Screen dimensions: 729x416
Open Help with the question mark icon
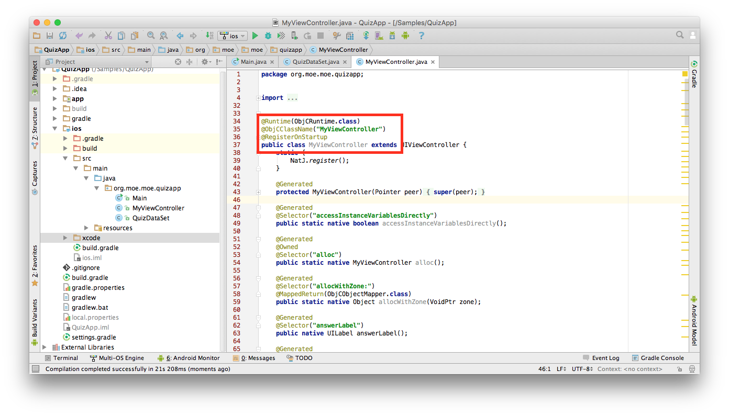421,36
